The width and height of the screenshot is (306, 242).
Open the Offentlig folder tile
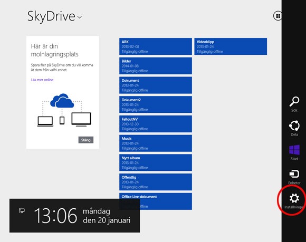click(x=156, y=182)
